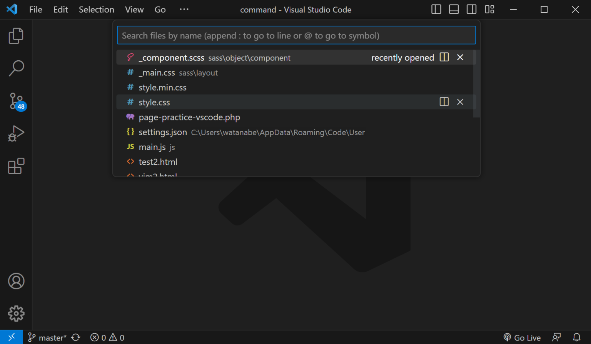Open the File menu

pyautogui.click(x=35, y=9)
